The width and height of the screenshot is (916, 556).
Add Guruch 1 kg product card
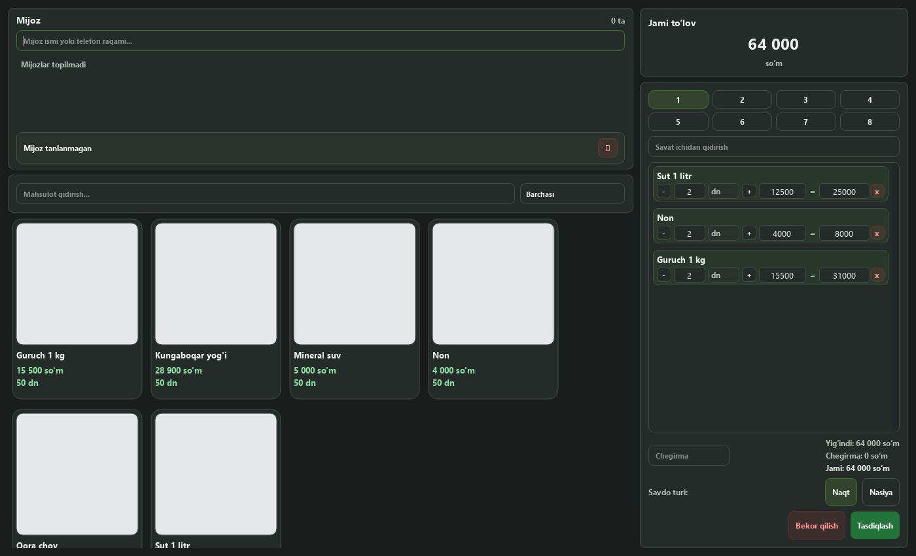pyautogui.click(x=77, y=309)
